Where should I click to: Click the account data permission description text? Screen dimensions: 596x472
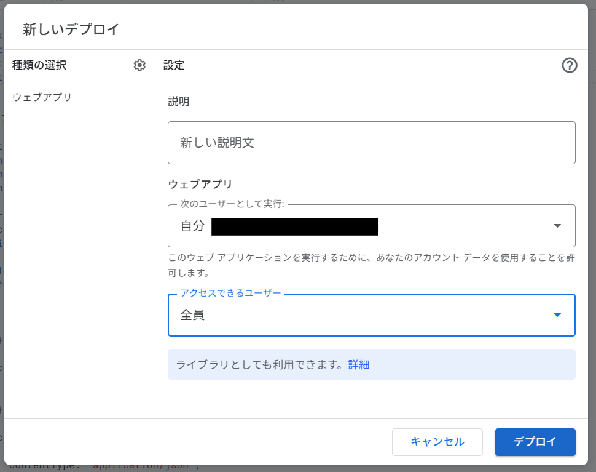point(371,265)
